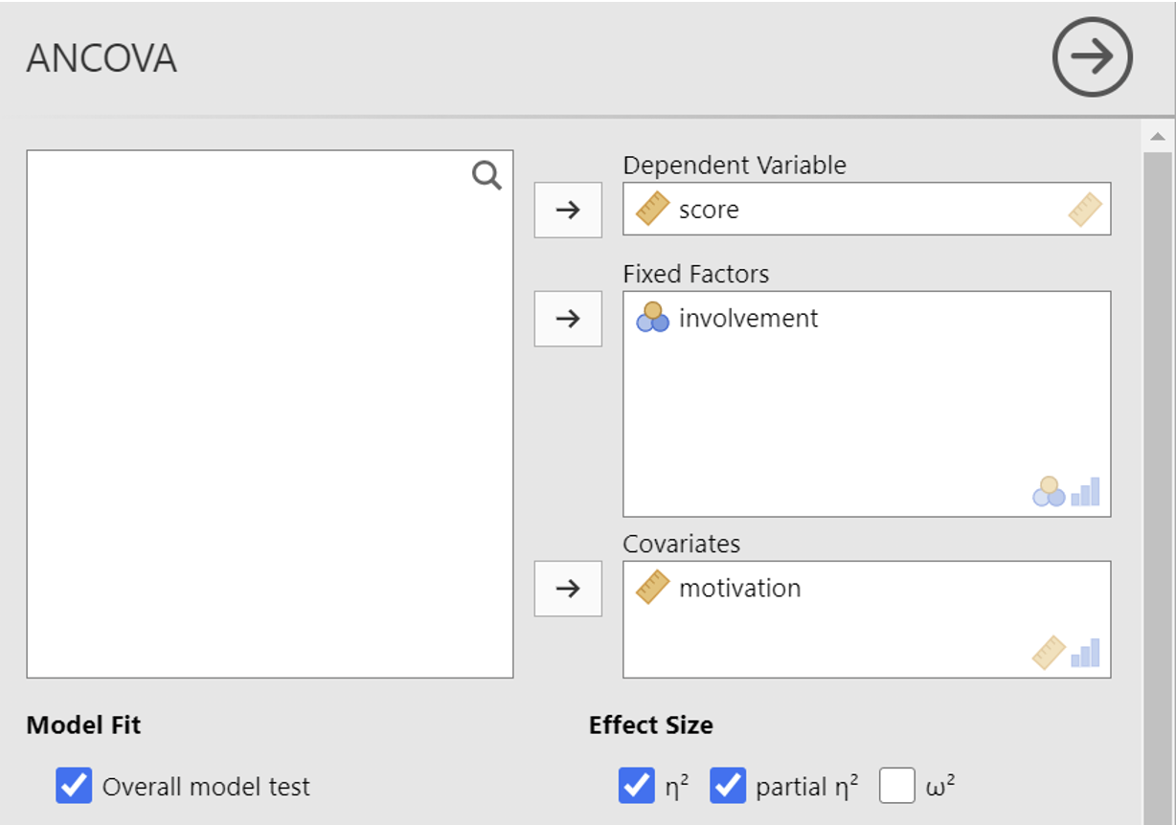The image size is (1176, 825).
Task: Select the involvement factor entry
Action: coord(748,319)
